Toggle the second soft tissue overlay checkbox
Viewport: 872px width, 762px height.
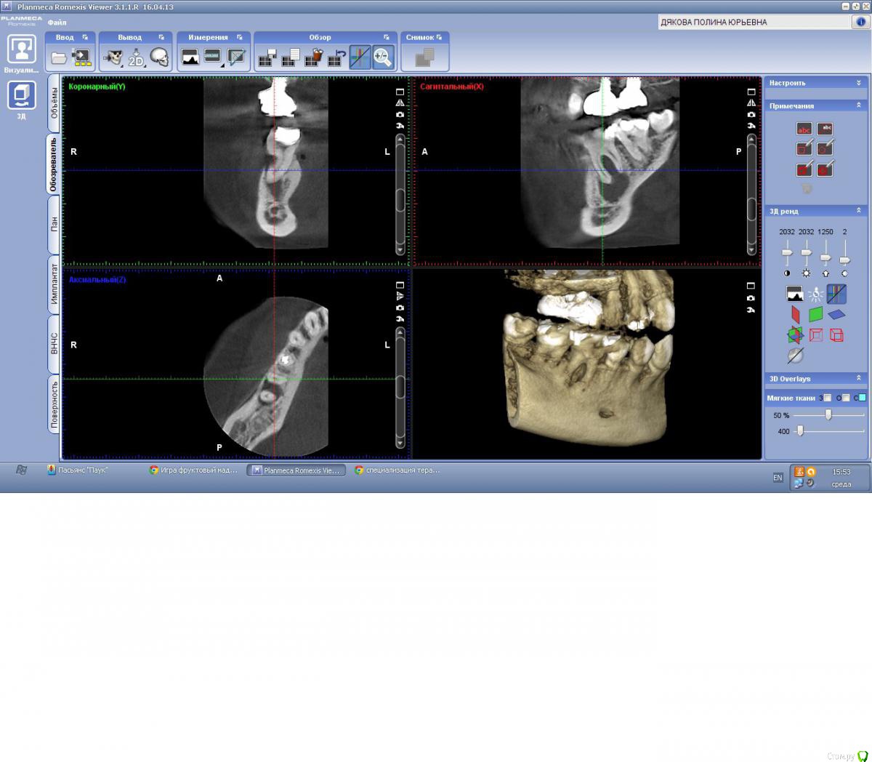(x=845, y=398)
